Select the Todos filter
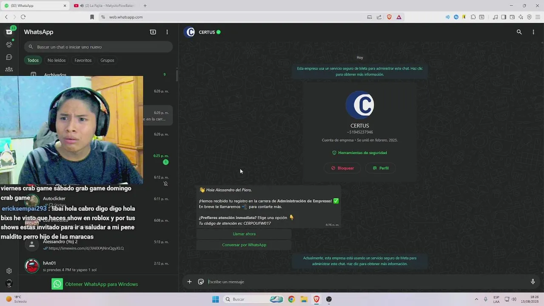Viewport: 544px width, 306px height. 33,60
